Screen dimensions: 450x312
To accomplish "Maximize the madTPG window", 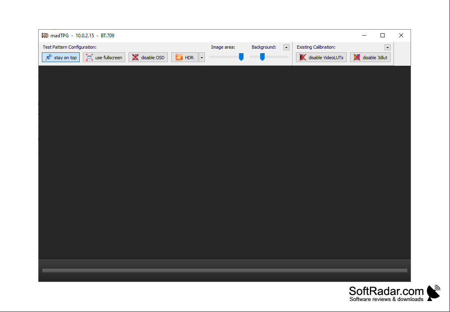I will click(x=383, y=36).
